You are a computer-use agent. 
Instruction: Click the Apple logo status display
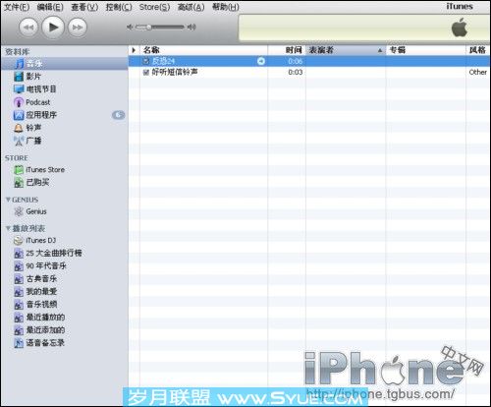click(460, 28)
